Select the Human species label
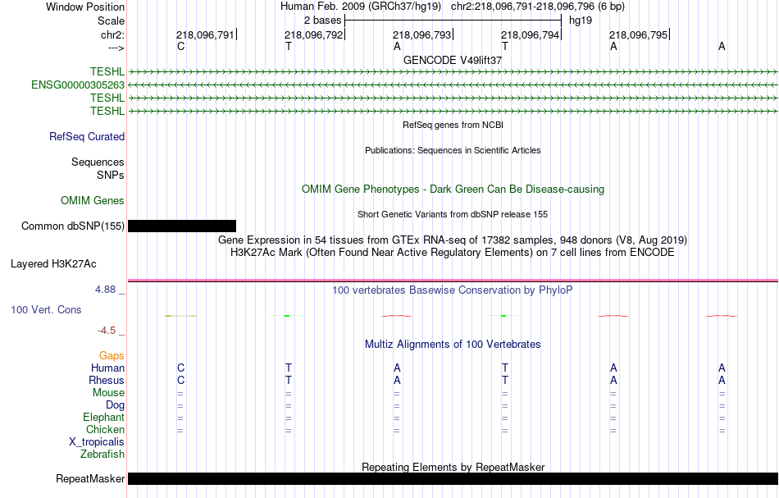Image resolution: width=779 pixels, height=498 pixels. pos(107,368)
